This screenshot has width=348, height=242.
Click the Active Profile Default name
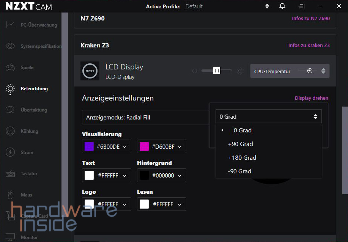click(x=194, y=6)
